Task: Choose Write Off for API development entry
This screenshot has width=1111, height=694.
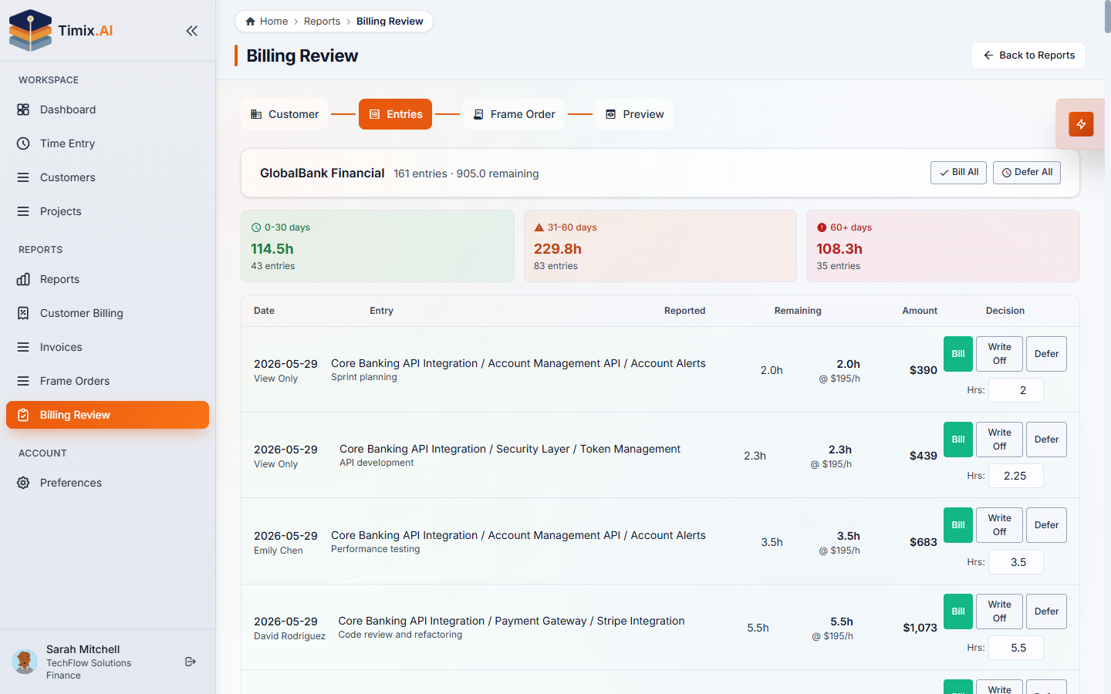Action: click(999, 440)
